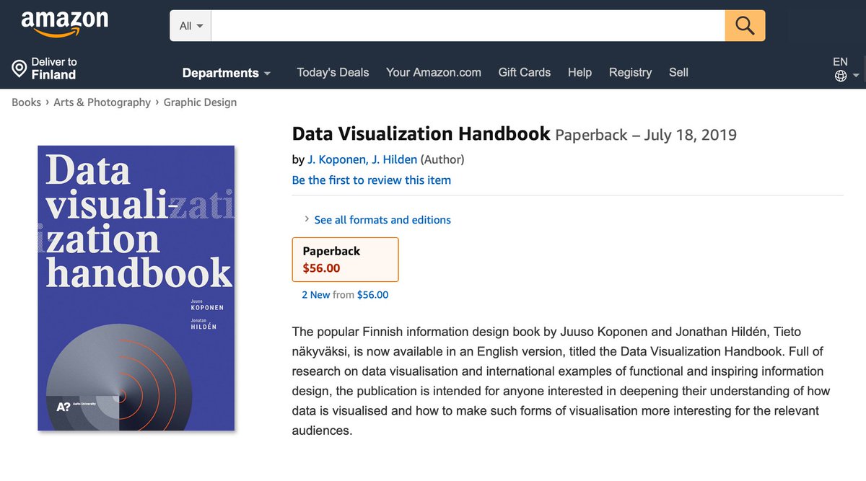This screenshot has width=866, height=481.
Task: Click the book cover image
Action: pos(136,288)
